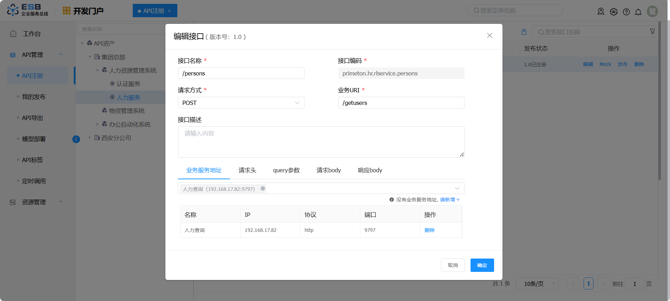Switch to the query参数 tab
The image size is (670, 301).
(x=286, y=170)
